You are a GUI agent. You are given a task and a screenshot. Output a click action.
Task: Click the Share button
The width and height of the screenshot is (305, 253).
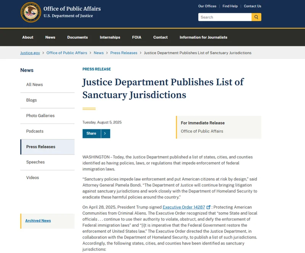[91, 133]
